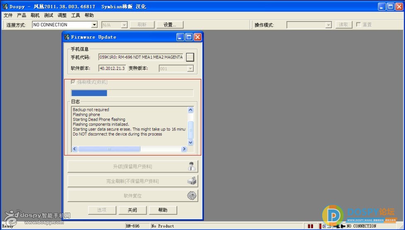Click the 设置... settings button

point(170,25)
